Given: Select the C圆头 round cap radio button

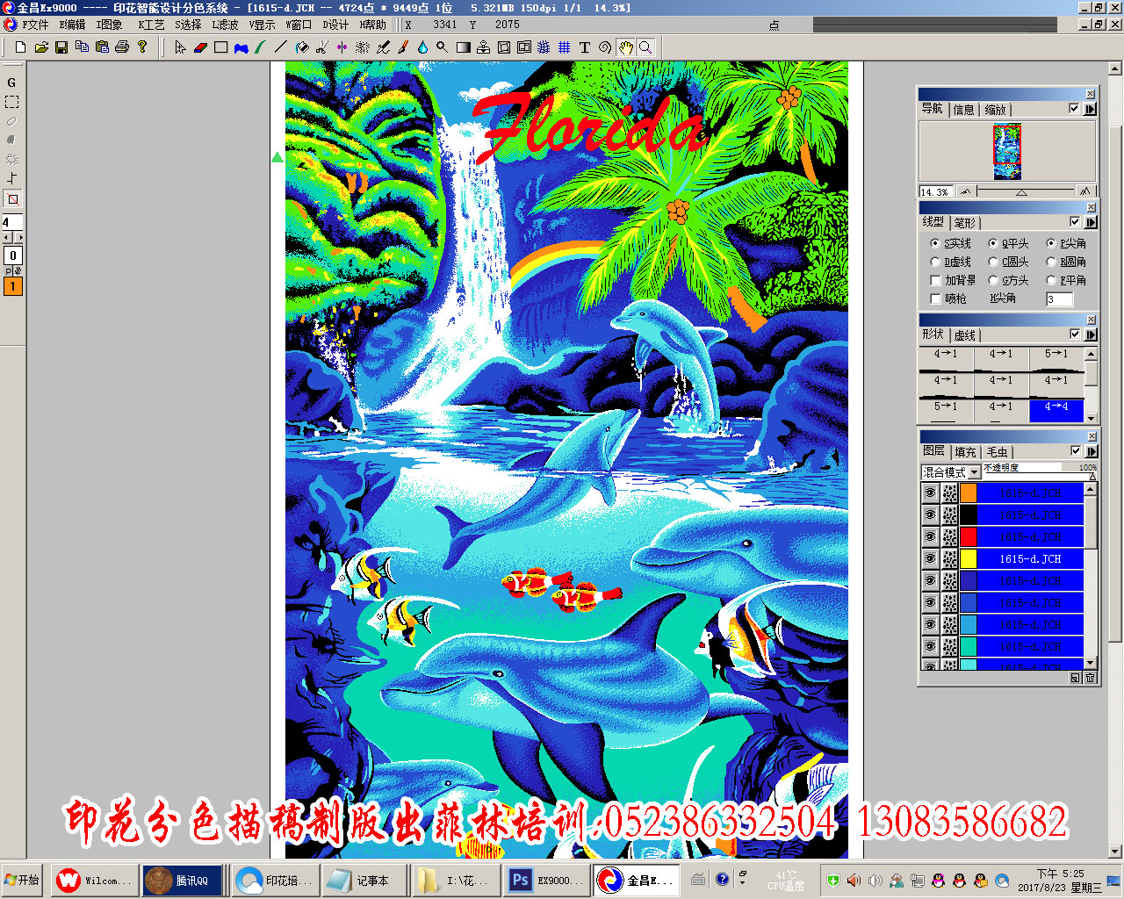Looking at the screenshot, I should coord(993,262).
